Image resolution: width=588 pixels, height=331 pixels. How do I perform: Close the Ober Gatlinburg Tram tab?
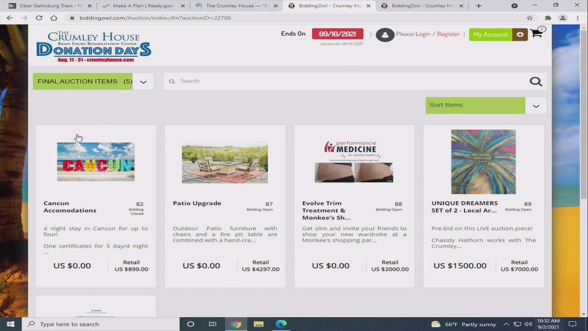(90, 6)
